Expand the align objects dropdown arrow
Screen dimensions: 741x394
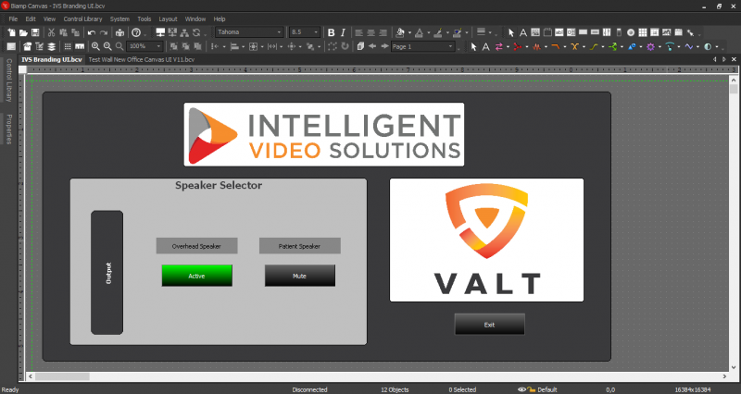point(243,46)
